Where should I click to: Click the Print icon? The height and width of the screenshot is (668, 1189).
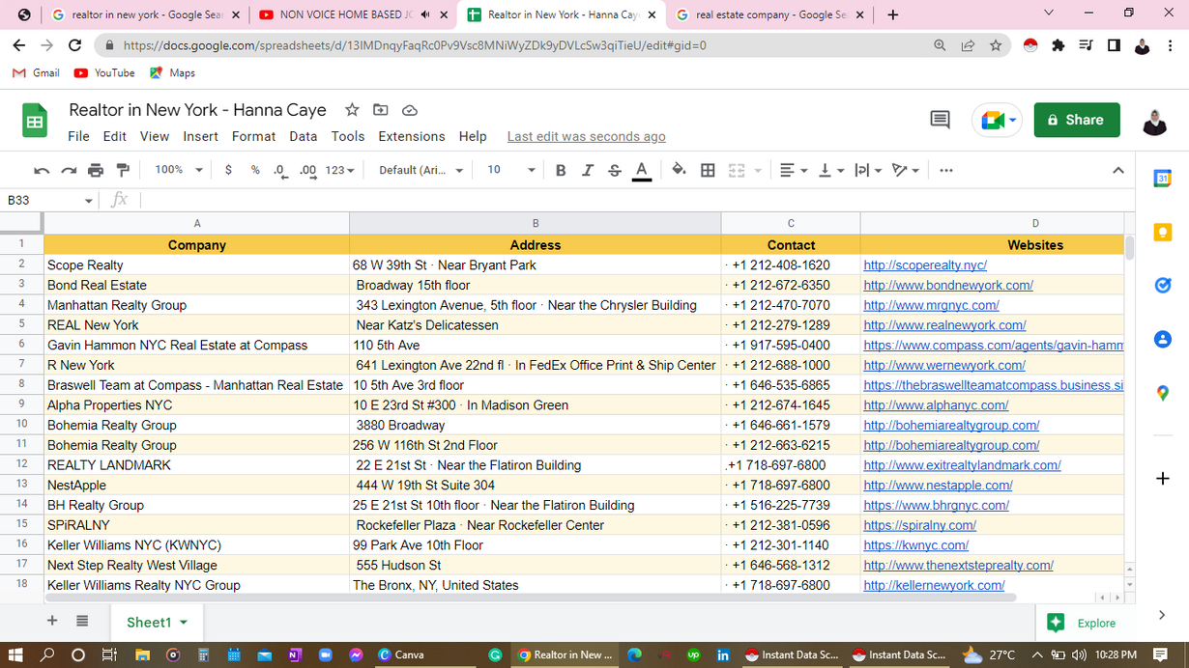click(x=96, y=170)
